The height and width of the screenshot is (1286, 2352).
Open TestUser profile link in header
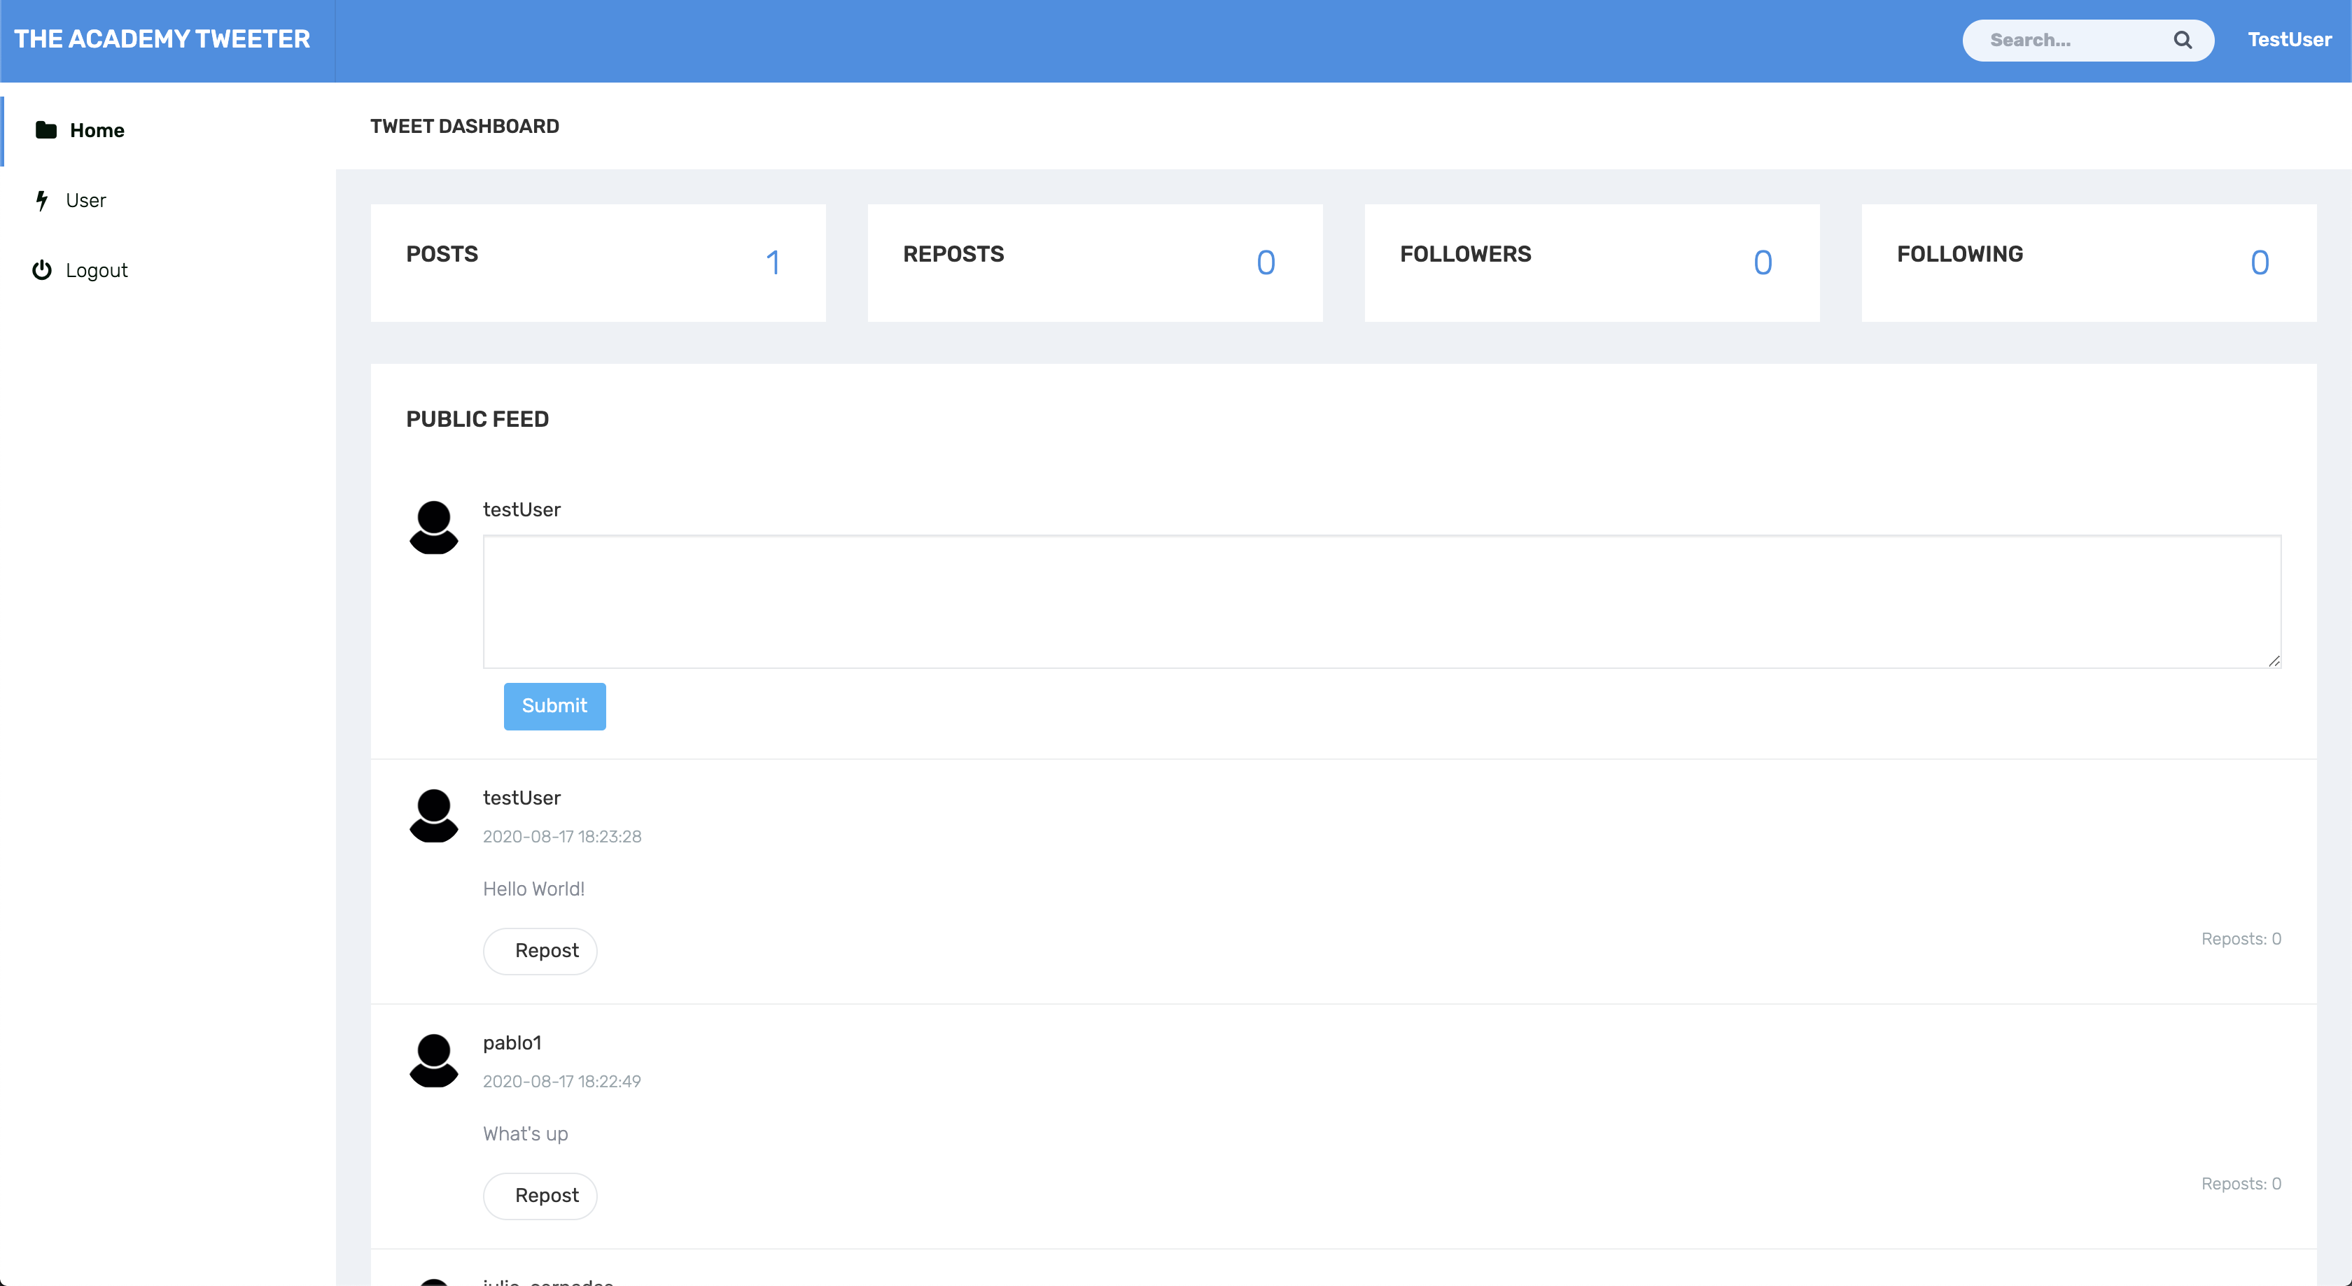tap(2289, 40)
